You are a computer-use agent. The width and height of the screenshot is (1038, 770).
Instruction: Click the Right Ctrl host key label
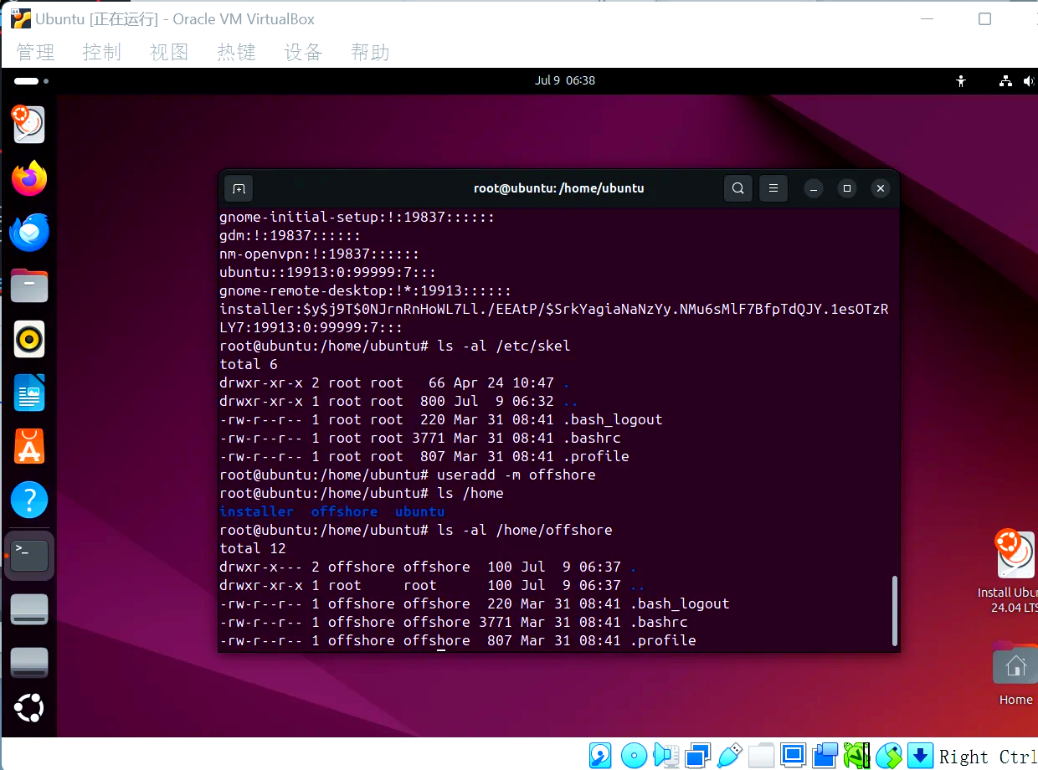tap(989, 757)
